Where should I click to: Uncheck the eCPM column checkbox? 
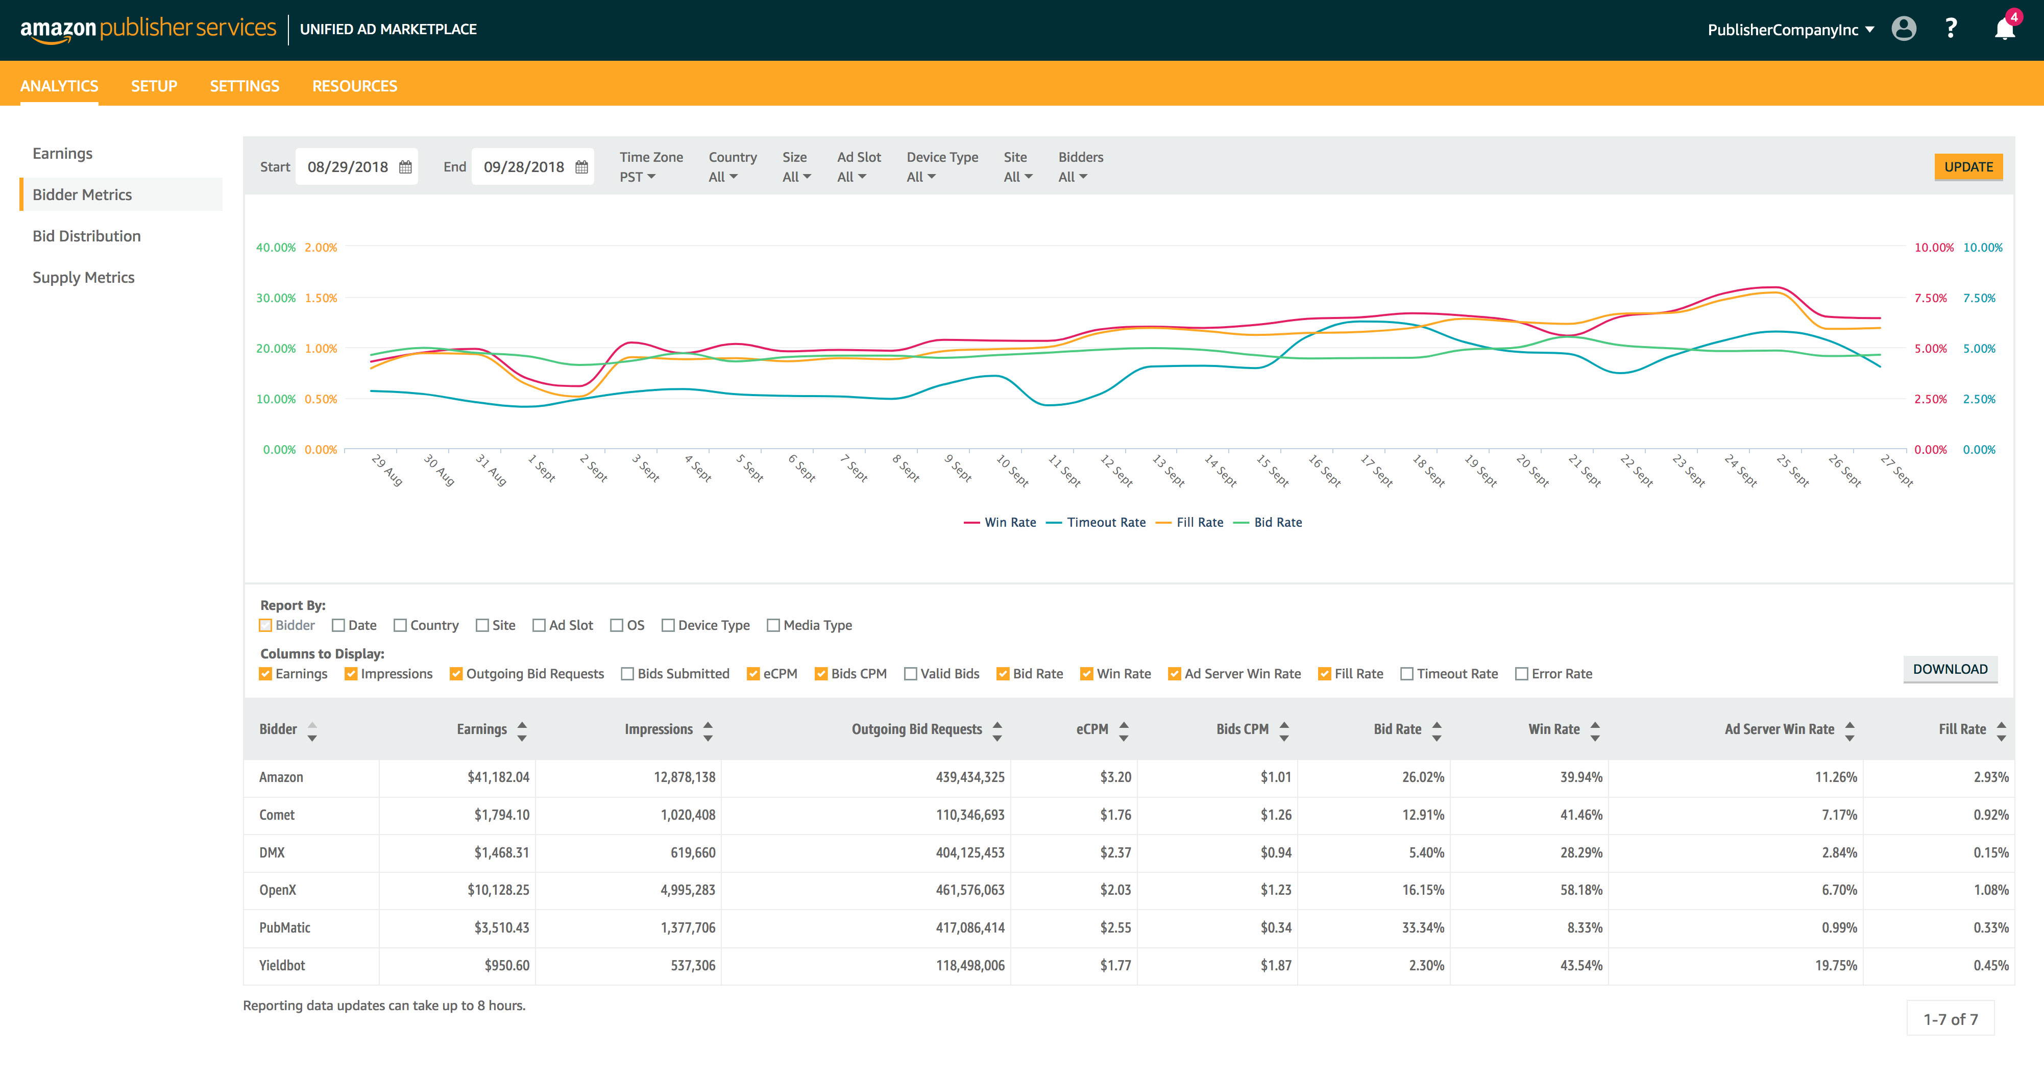click(x=754, y=674)
